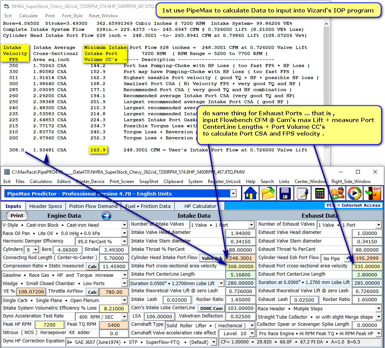Open the Fuel Friction Data tab
Screen dimensions: 385x348
point(148,206)
